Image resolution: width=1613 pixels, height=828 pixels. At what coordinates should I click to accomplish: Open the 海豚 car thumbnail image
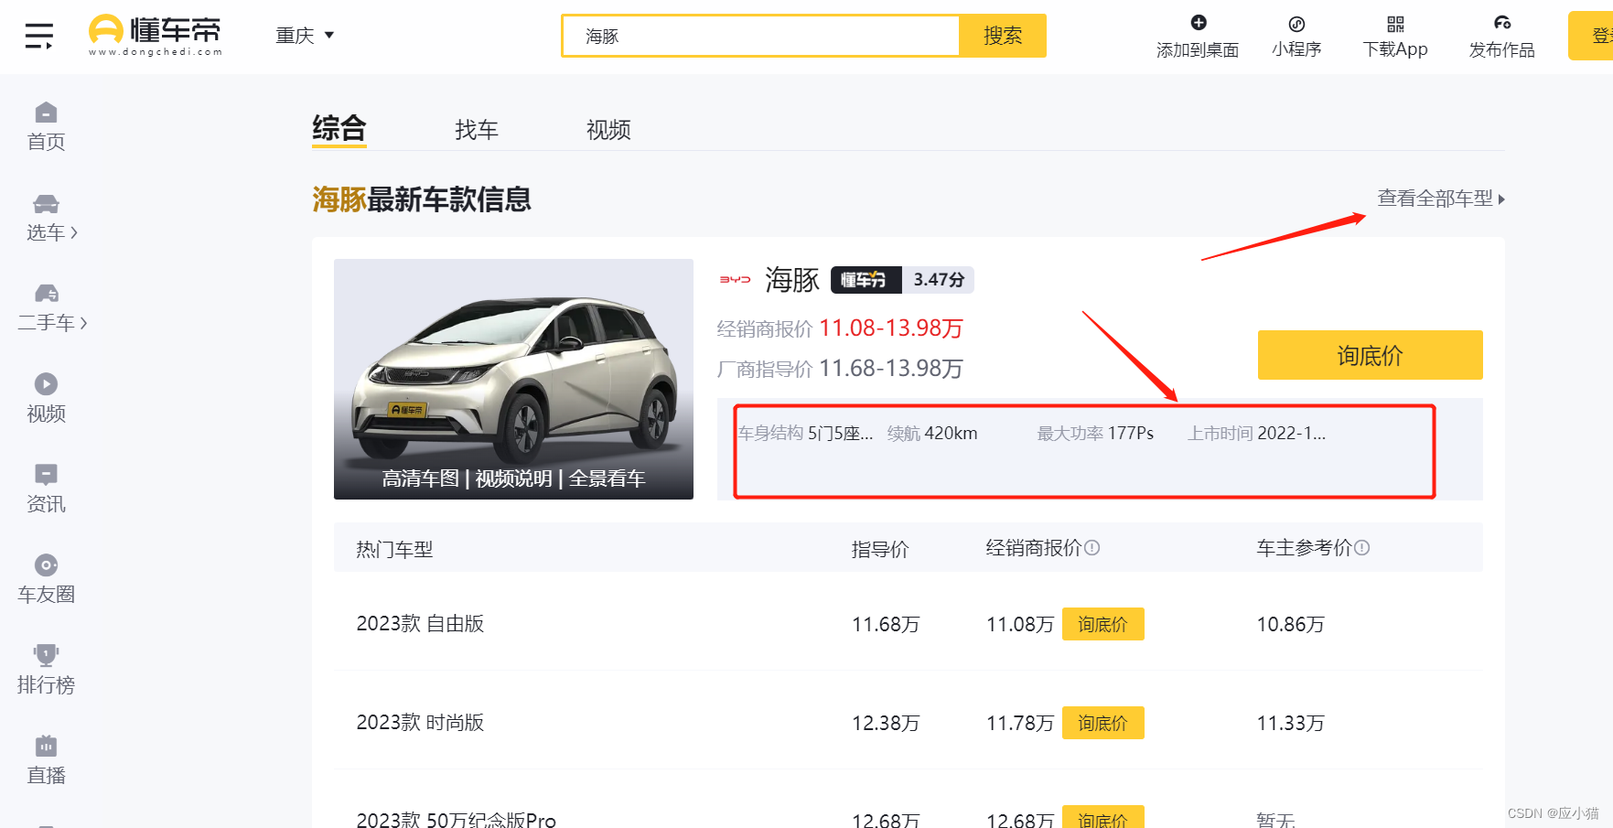pos(513,379)
